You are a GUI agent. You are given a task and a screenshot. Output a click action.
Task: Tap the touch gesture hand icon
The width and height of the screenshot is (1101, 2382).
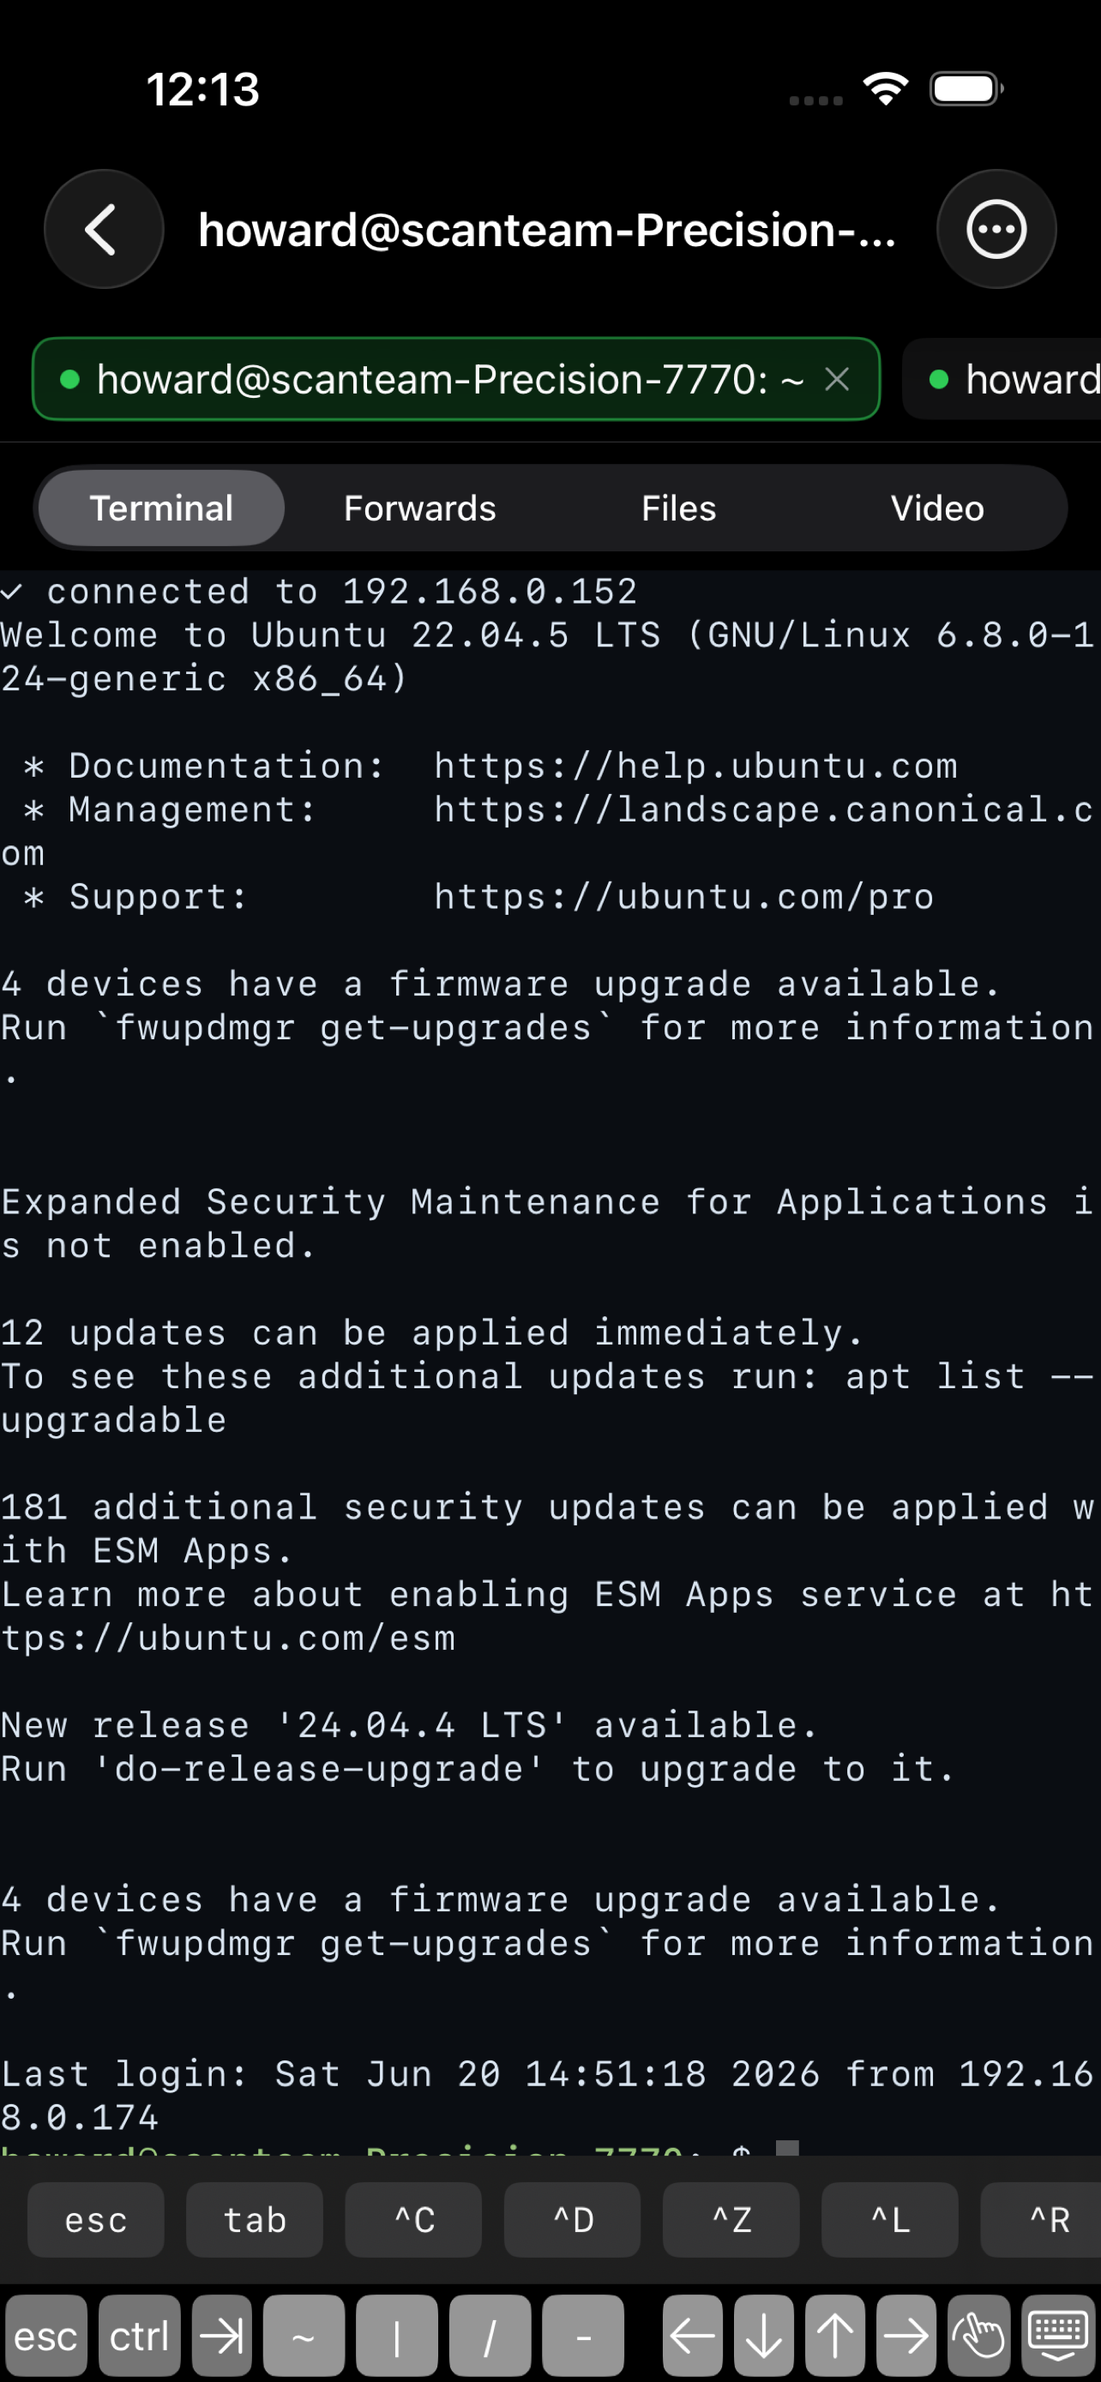pyautogui.click(x=978, y=2336)
